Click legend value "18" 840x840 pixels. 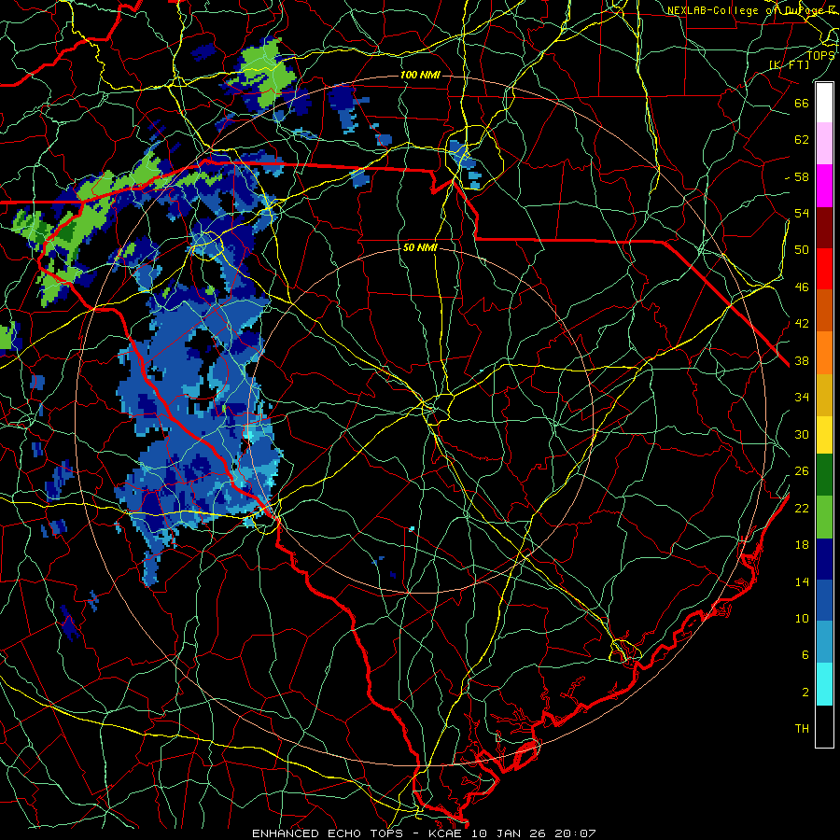[802, 545]
